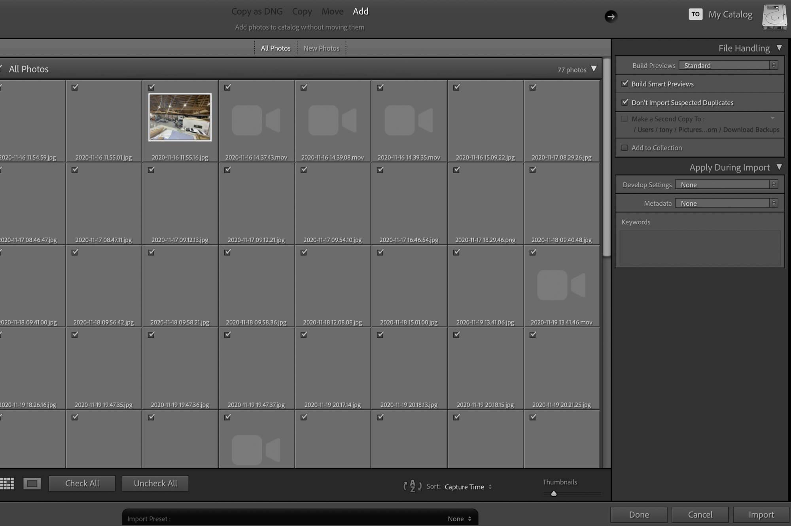Click inside the Keywords text field
This screenshot has height=526, width=791.
[x=699, y=248]
